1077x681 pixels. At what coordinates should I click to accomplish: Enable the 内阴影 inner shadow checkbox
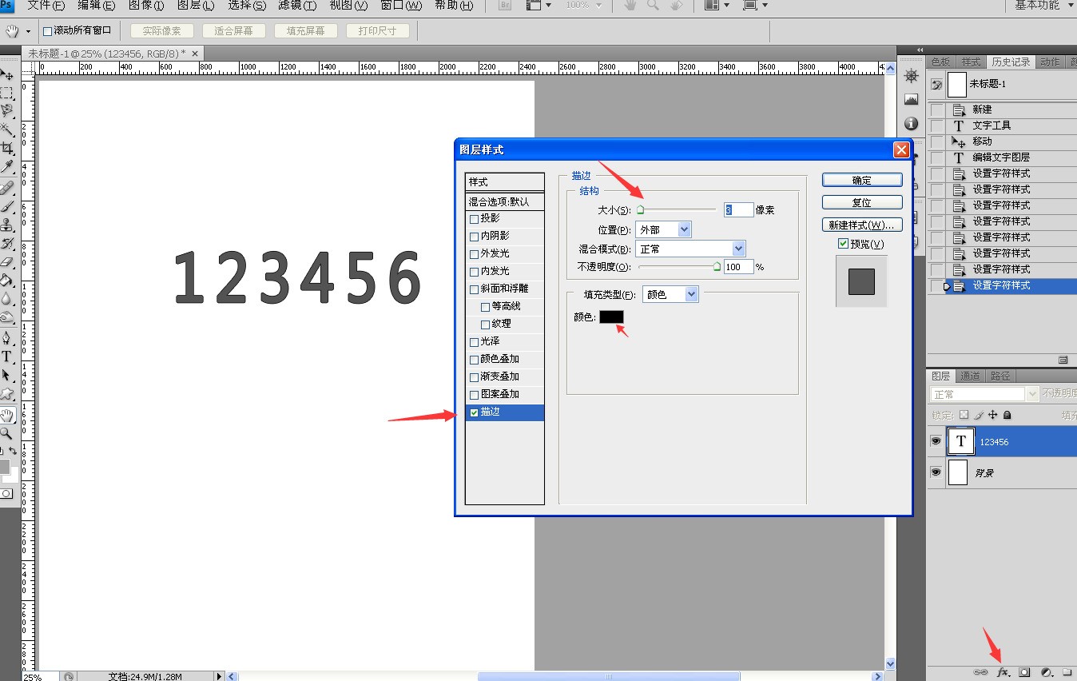click(x=475, y=236)
